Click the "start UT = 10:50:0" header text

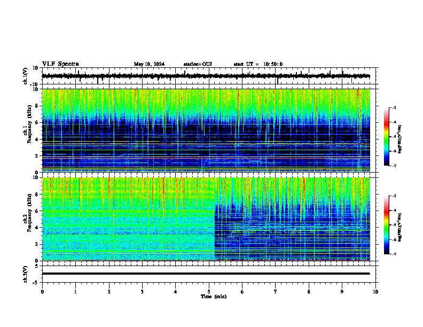[258, 64]
